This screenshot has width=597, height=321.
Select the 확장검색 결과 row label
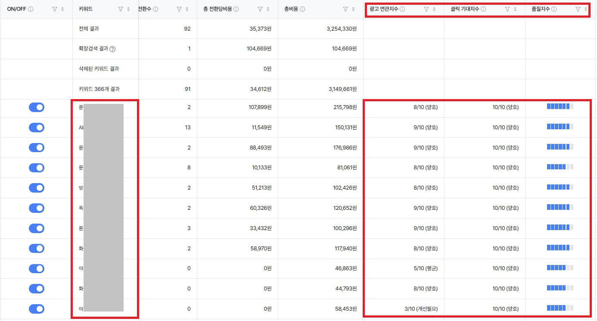(x=93, y=49)
